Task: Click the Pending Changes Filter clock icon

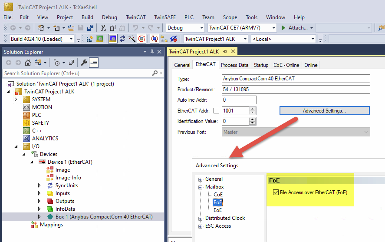Action: tap(57, 63)
